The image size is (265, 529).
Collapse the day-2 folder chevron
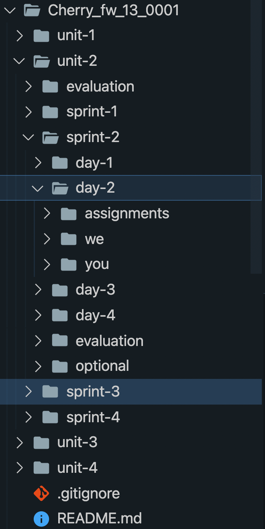coord(37,188)
